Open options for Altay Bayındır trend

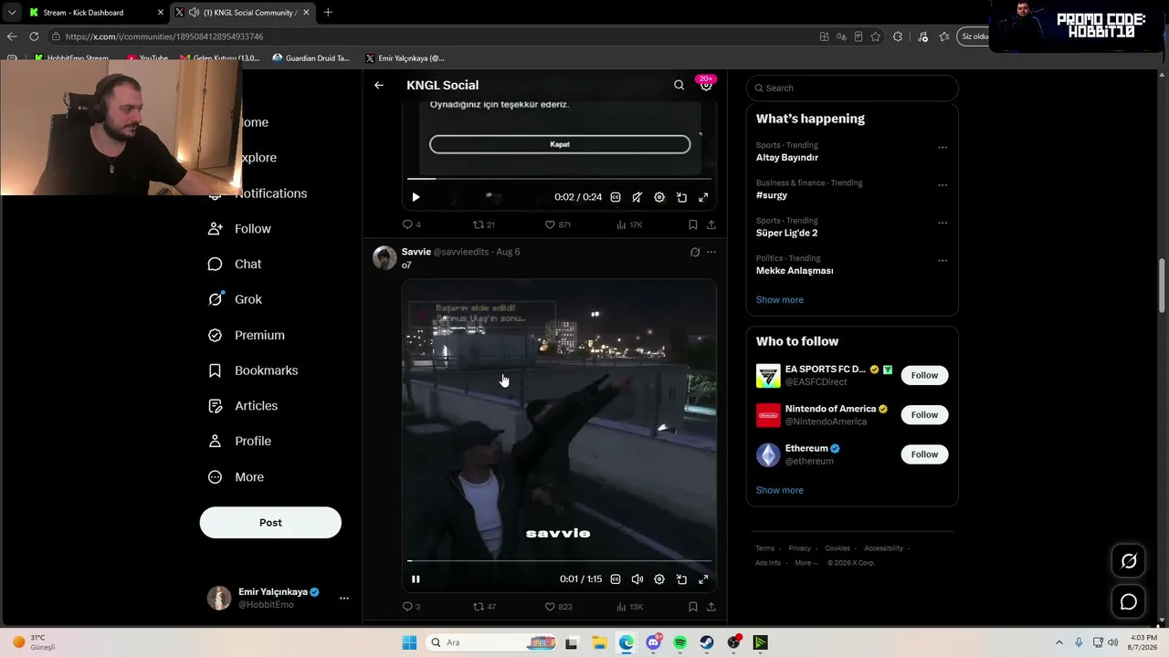(x=943, y=148)
